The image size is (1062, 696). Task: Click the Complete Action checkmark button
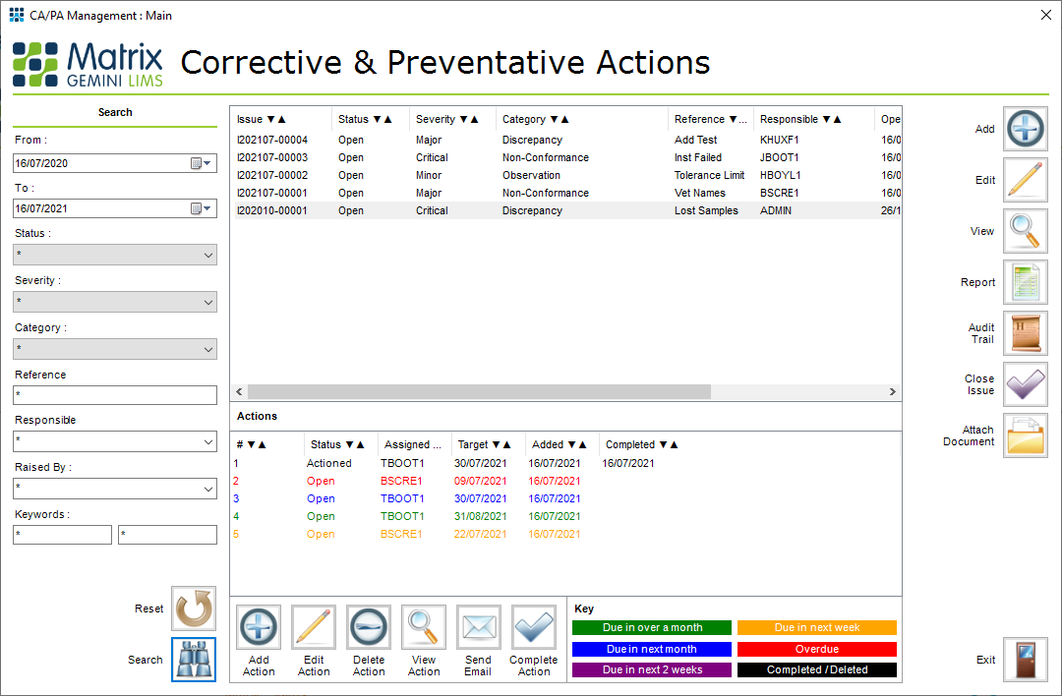pyautogui.click(x=534, y=627)
